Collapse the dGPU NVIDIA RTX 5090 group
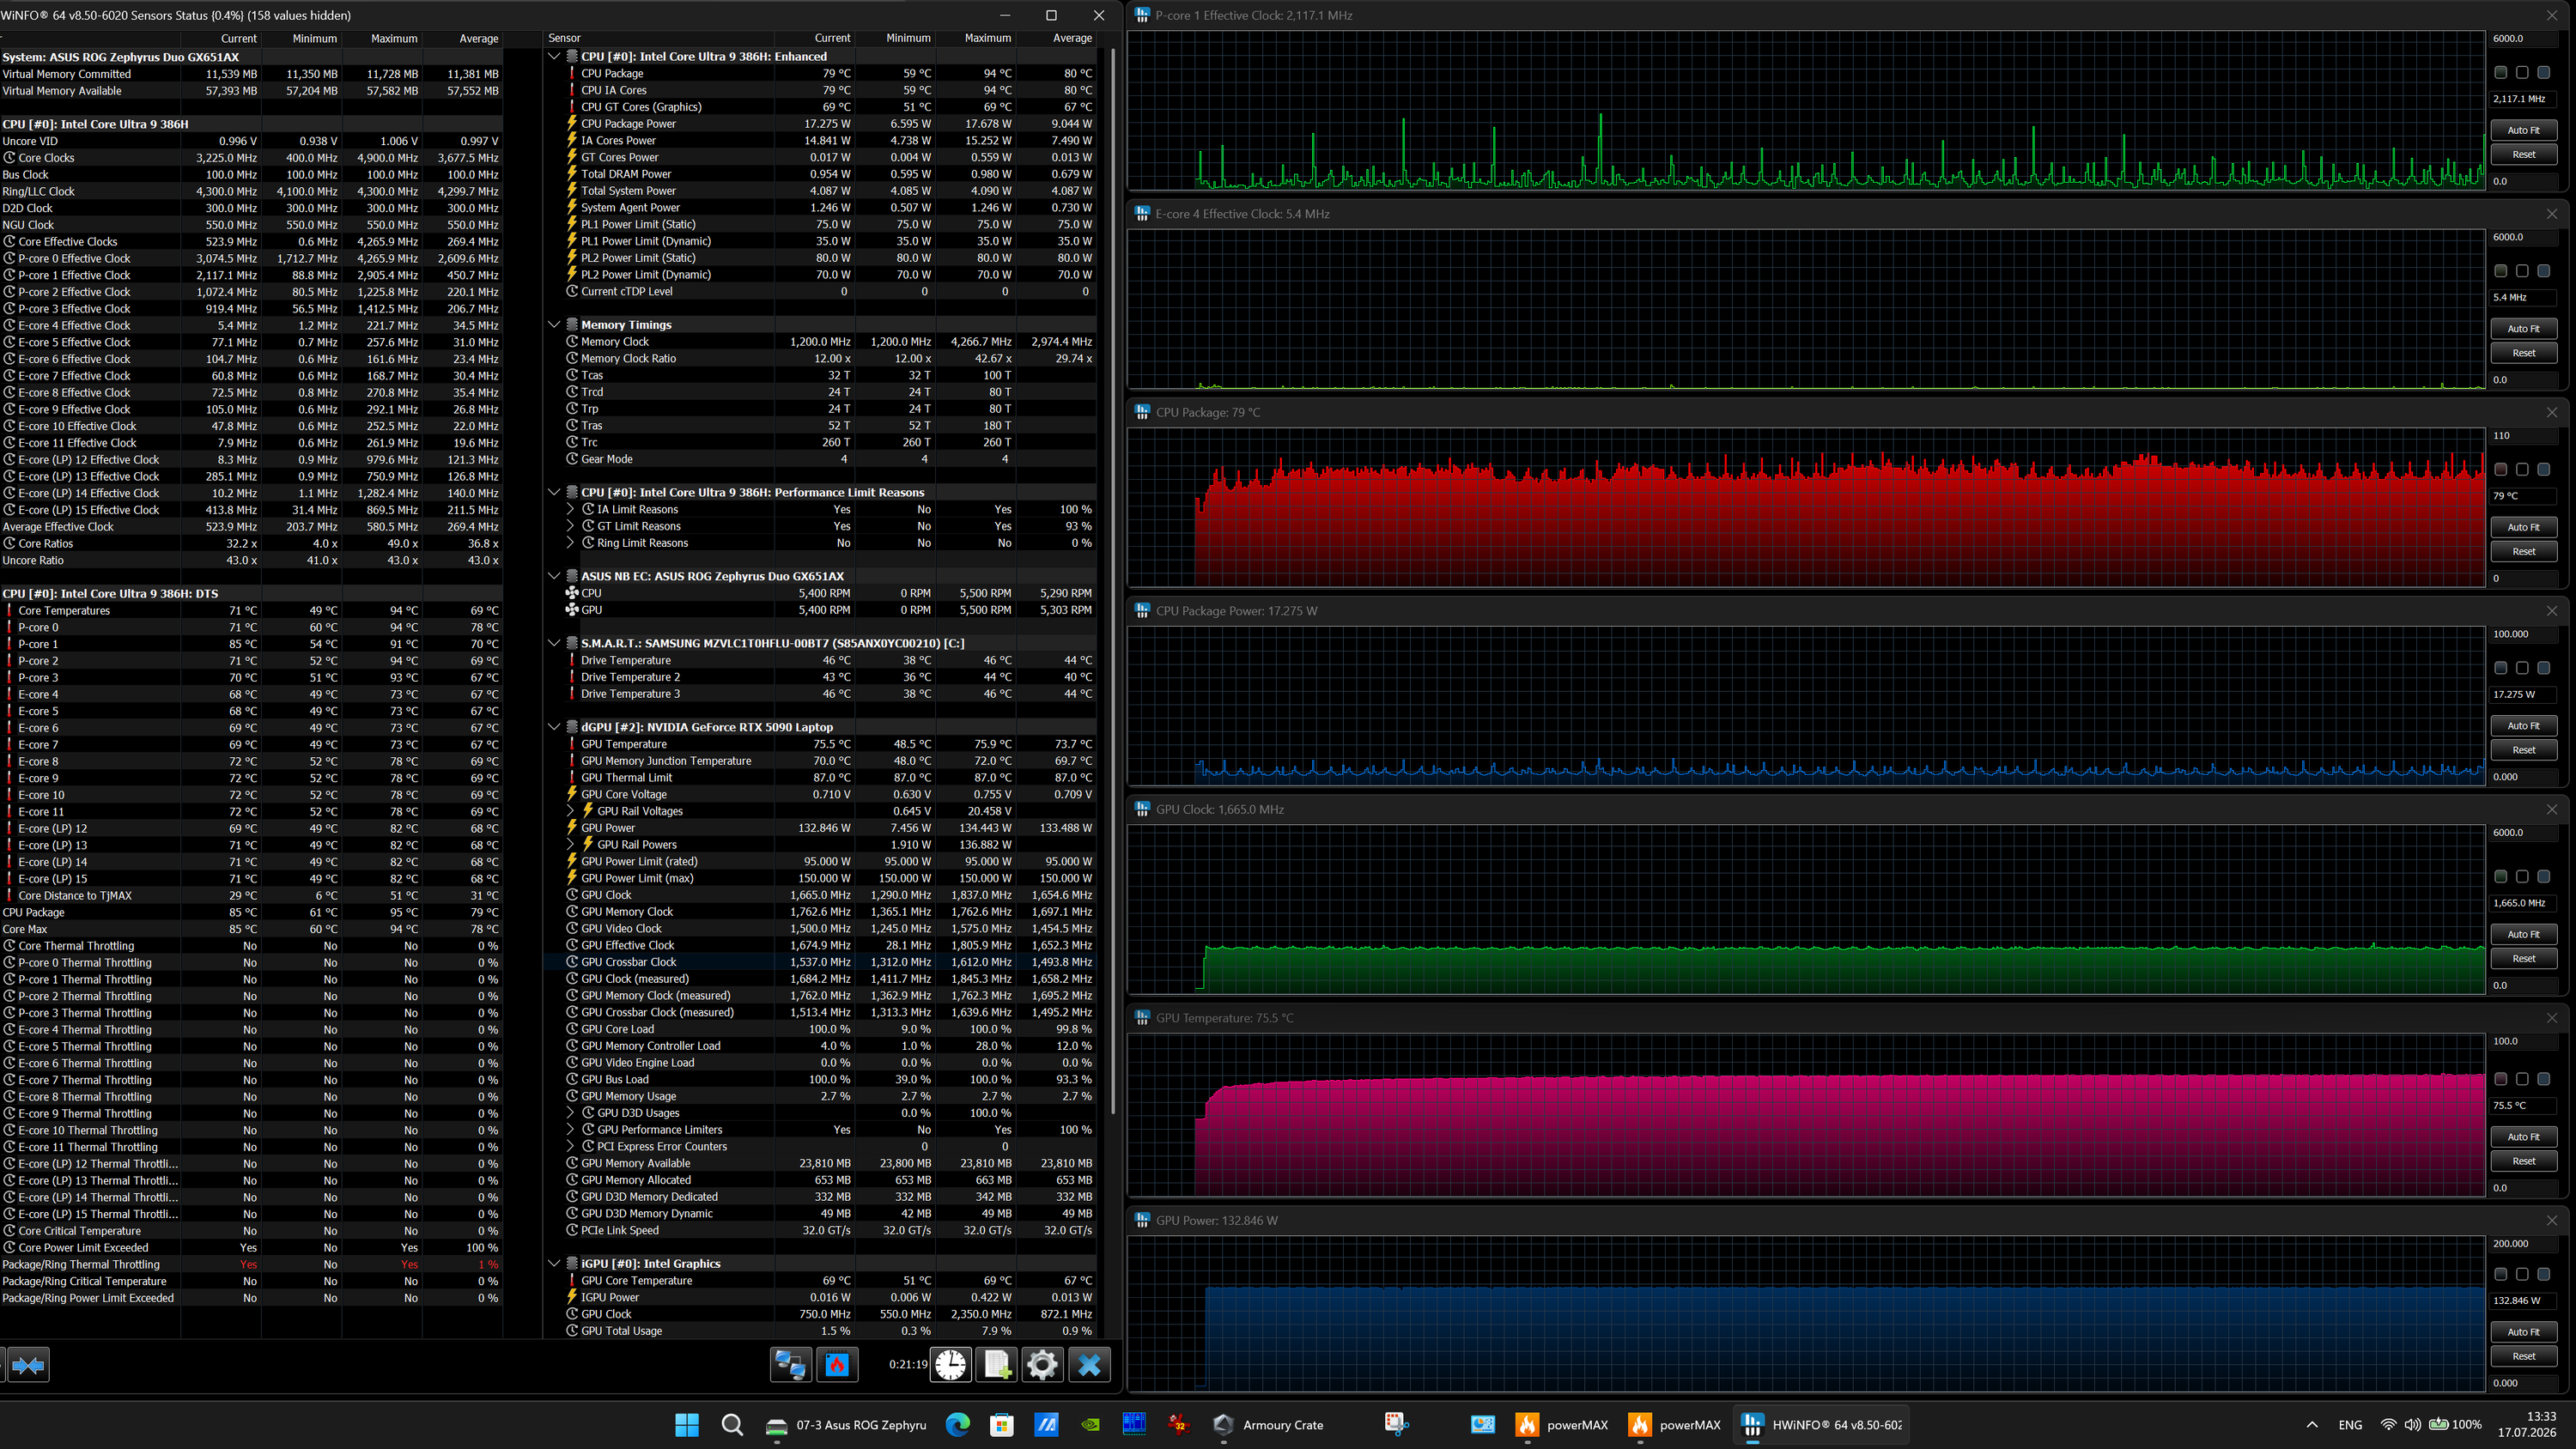The width and height of the screenshot is (2576, 1449). [554, 727]
